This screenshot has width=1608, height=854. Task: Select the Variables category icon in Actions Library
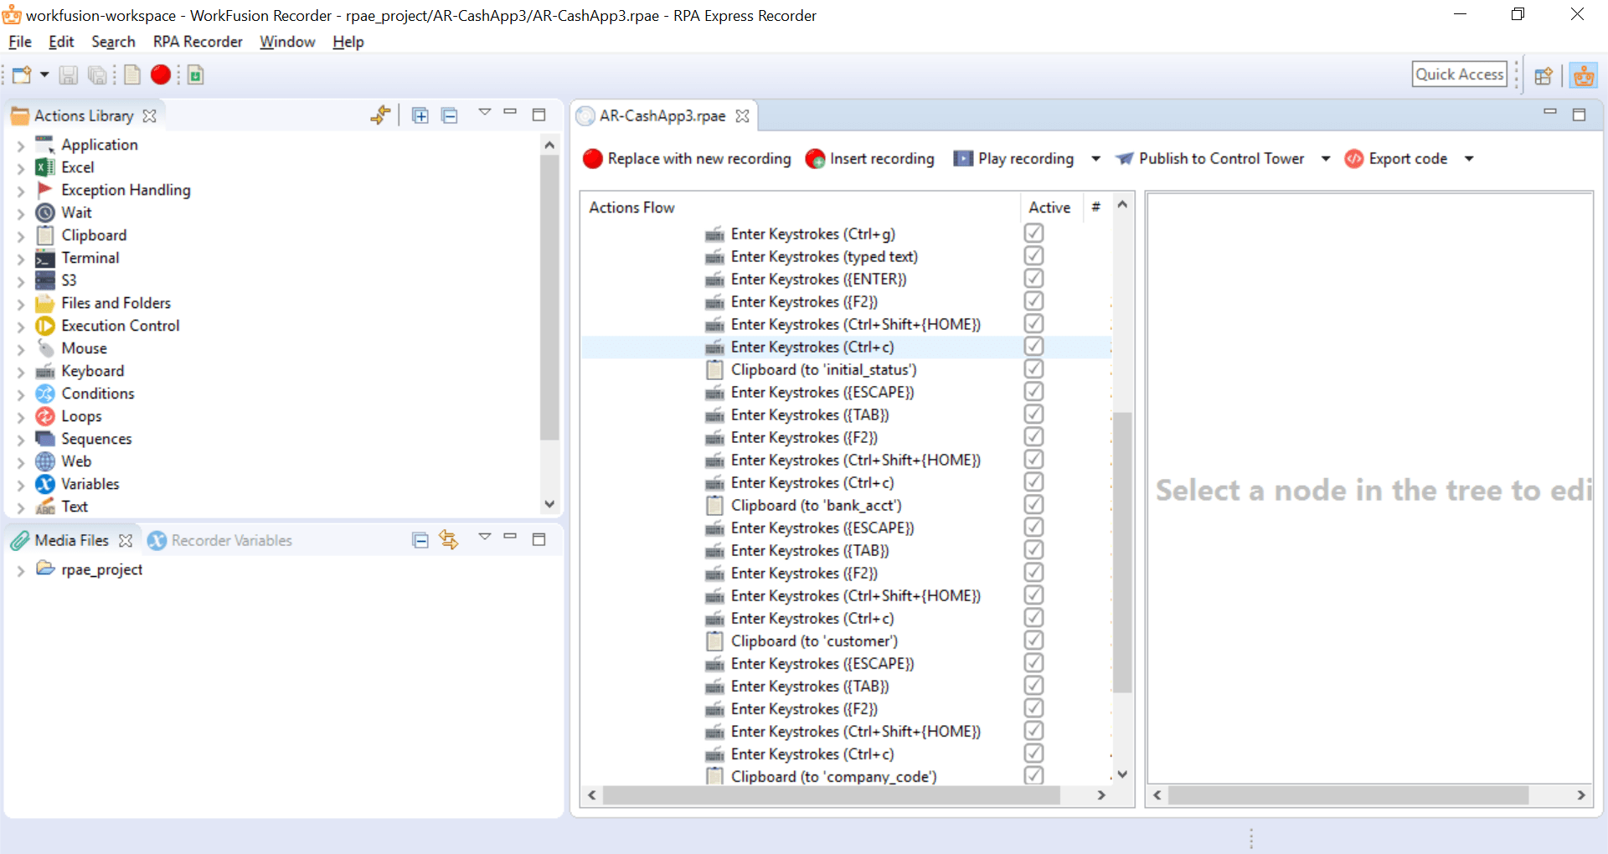pos(45,484)
